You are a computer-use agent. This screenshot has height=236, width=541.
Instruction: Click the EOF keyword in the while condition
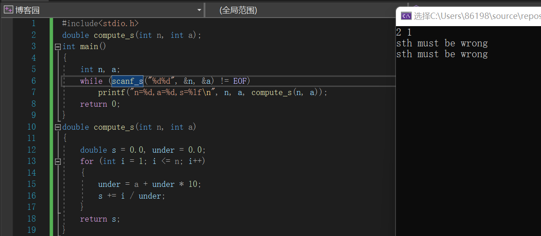[239, 81]
